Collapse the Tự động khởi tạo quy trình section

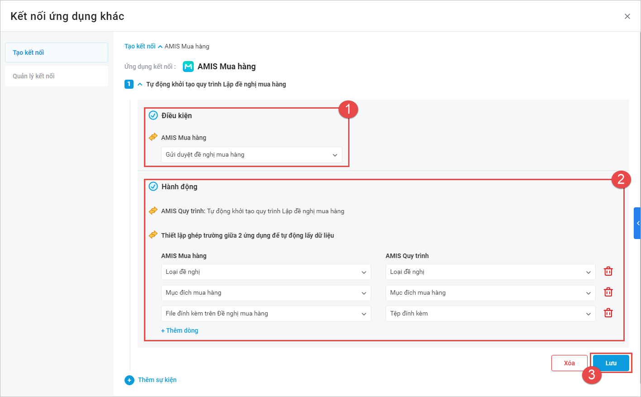[x=140, y=84]
